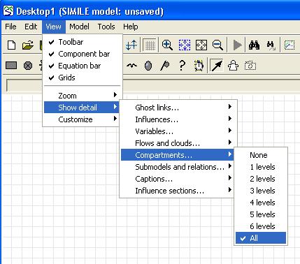Screen dimensions: 300x264
Task: Select the question mark tool
Action: pyautogui.click(x=182, y=66)
